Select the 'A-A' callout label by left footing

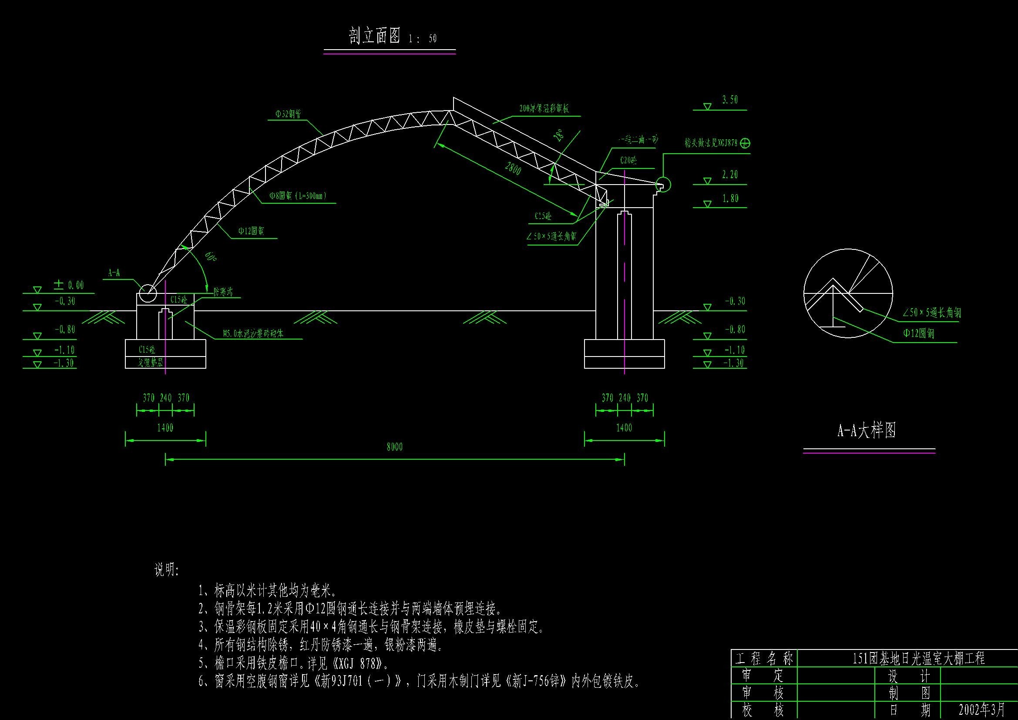[x=114, y=273]
